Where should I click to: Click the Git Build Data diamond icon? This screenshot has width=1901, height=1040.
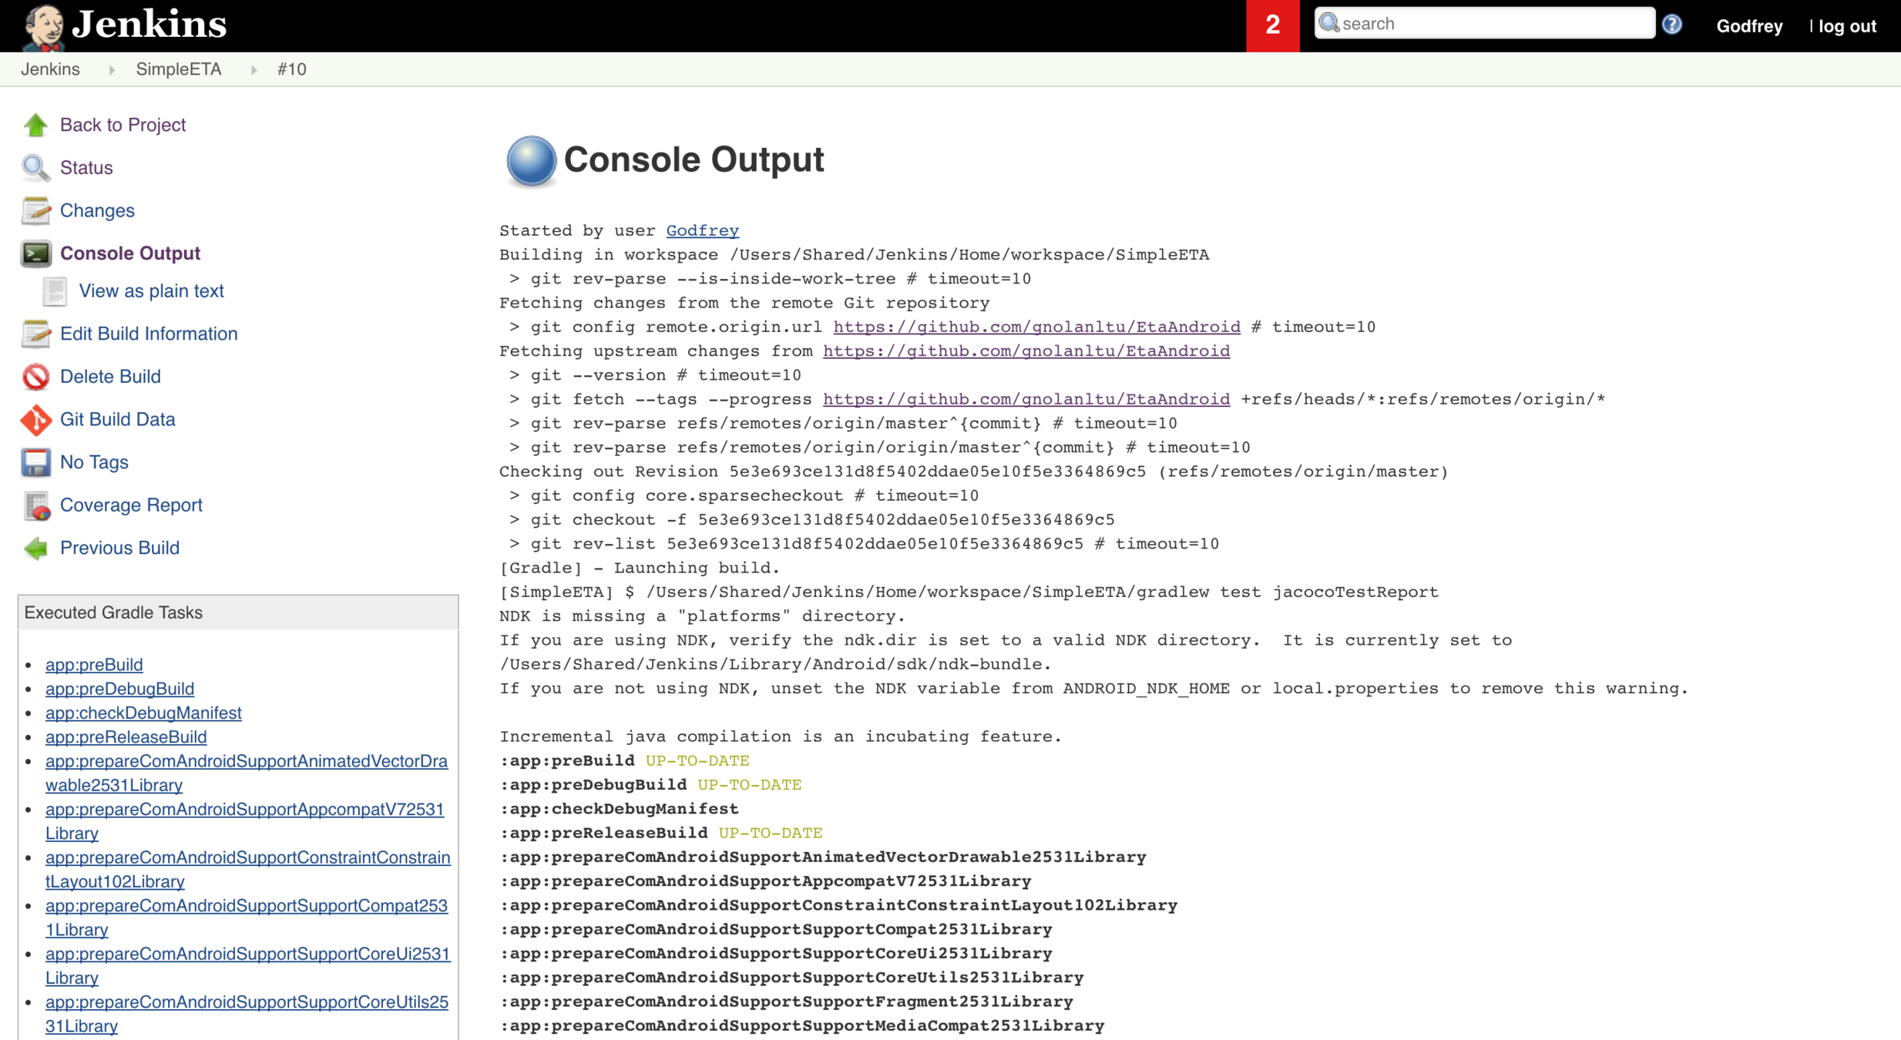tap(35, 420)
